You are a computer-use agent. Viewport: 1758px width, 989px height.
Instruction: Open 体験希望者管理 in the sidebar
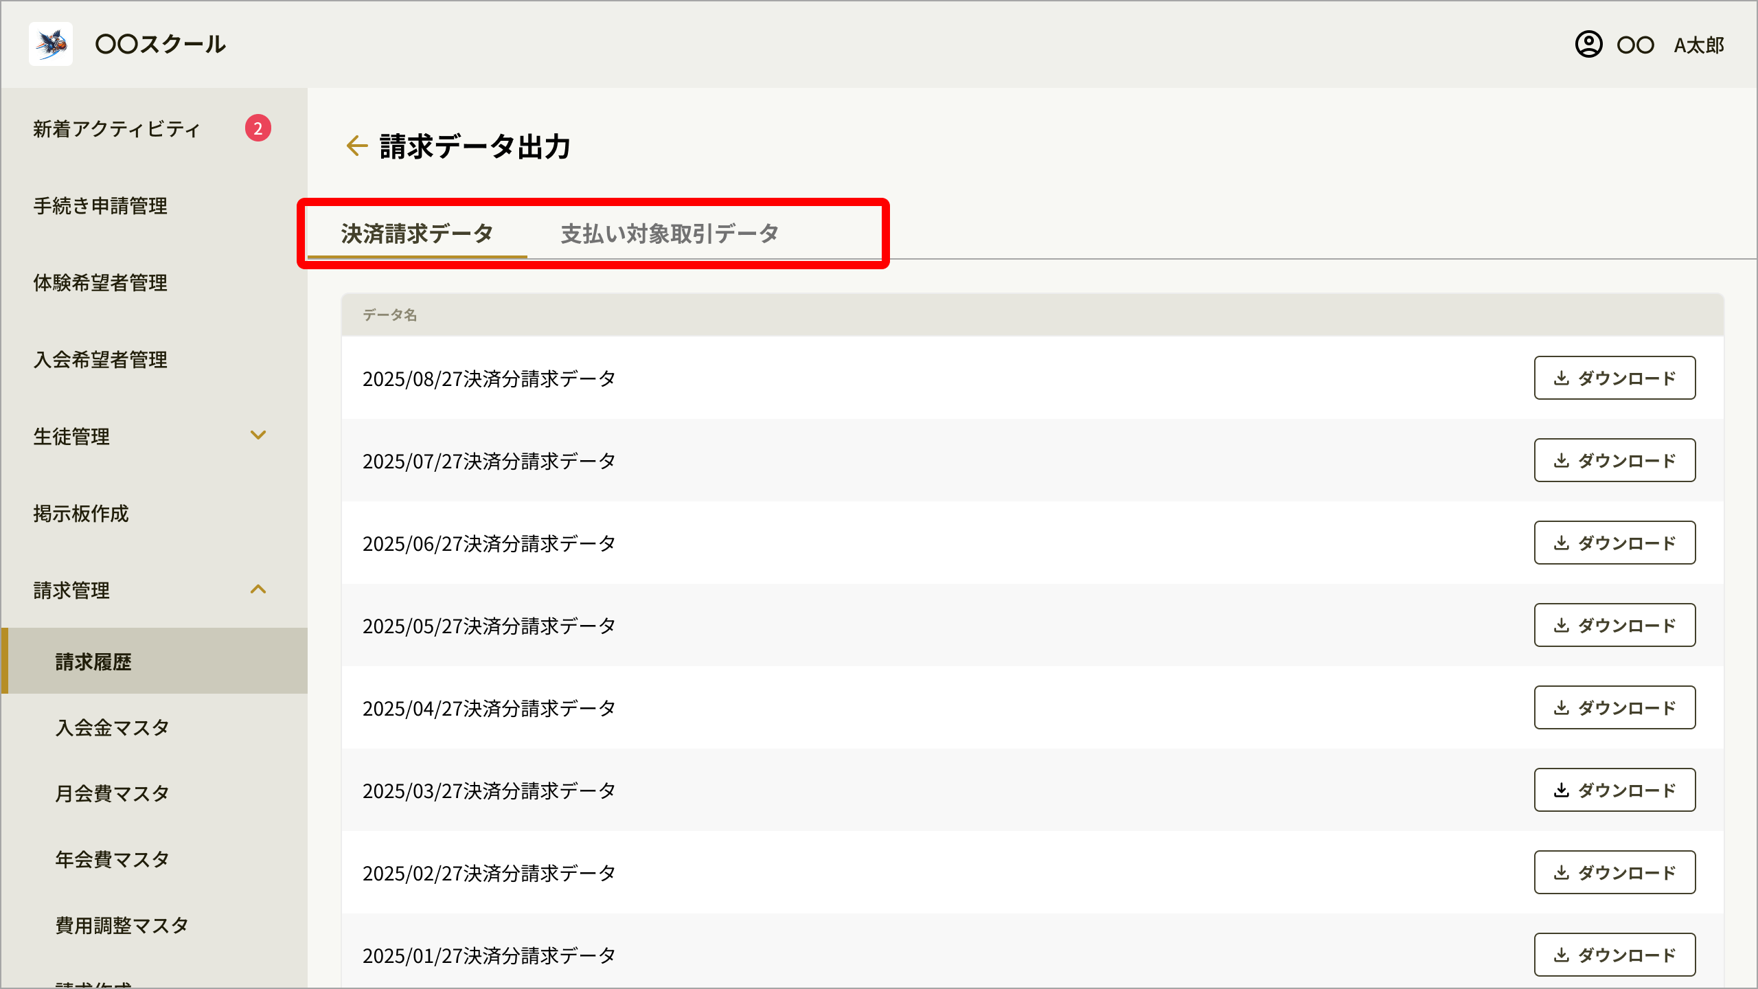click(x=100, y=282)
